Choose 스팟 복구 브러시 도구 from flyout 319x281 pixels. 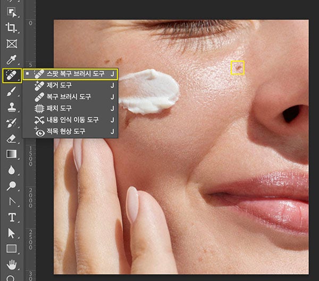click(x=70, y=74)
